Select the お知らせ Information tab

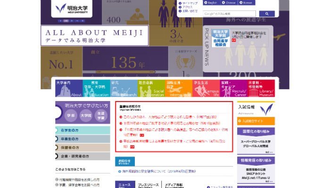[x=125, y=162]
